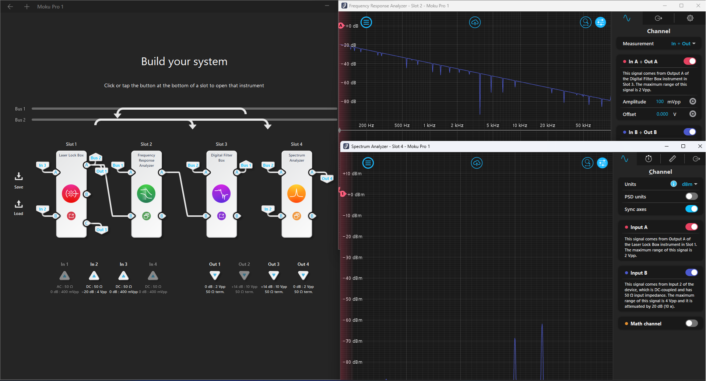Select the Out 3 output triangle

point(274,275)
